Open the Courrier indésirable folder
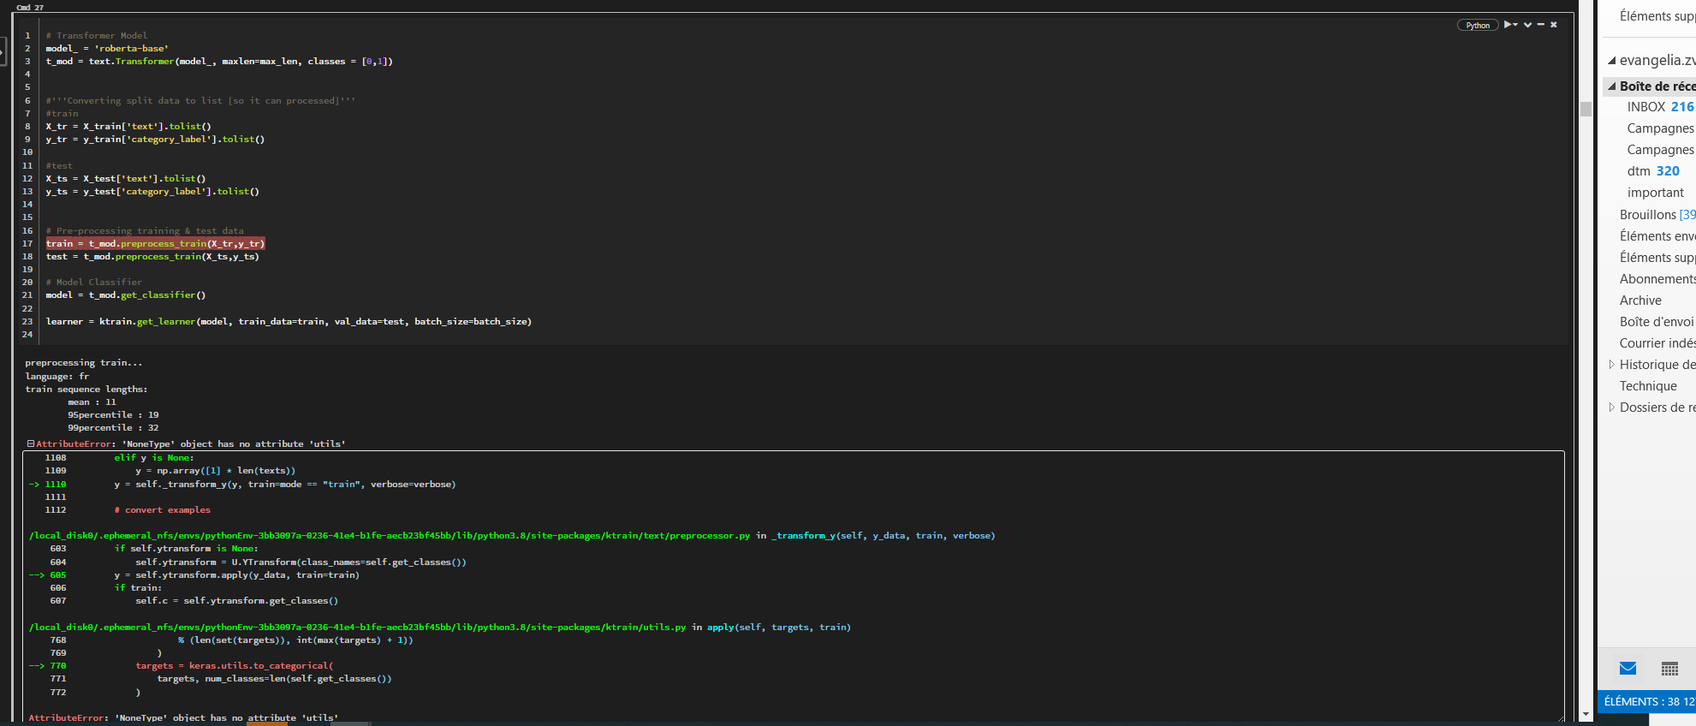The width and height of the screenshot is (1696, 726). point(1657,343)
